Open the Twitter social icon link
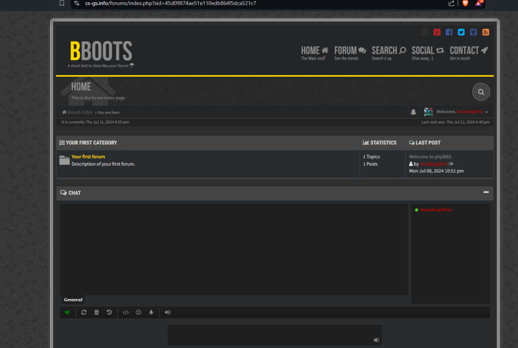Viewport: 518px width, 348px height. pos(461,32)
